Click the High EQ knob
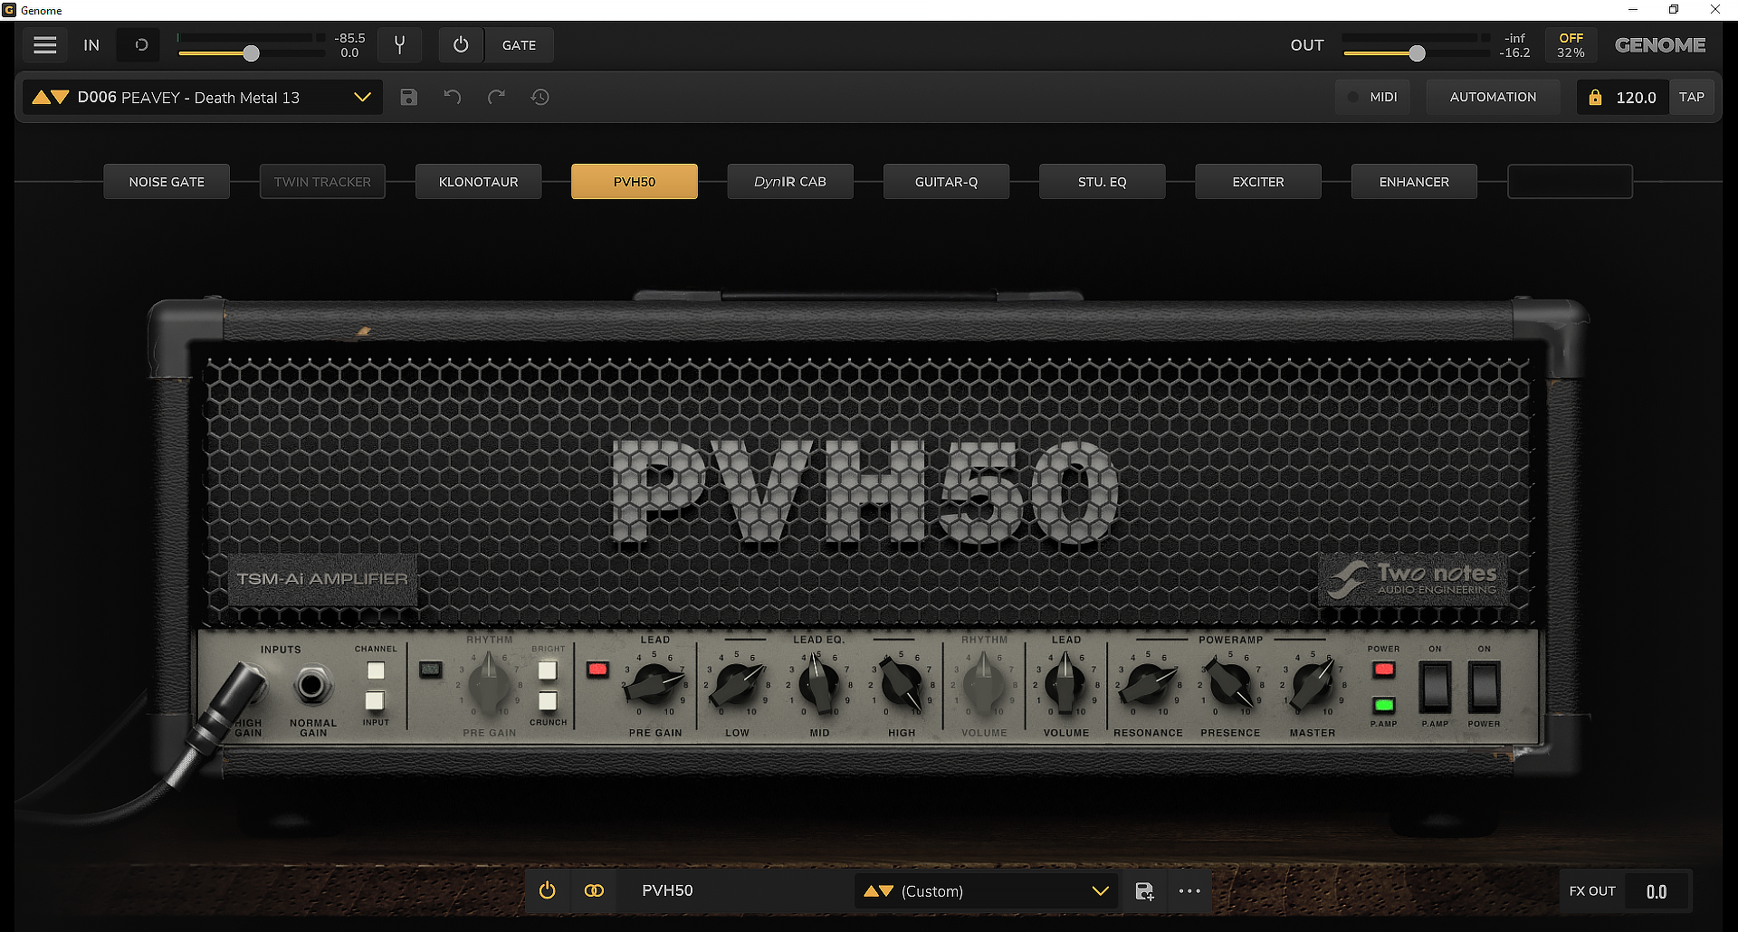The image size is (1738, 932). pyautogui.click(x=902, y=686)
